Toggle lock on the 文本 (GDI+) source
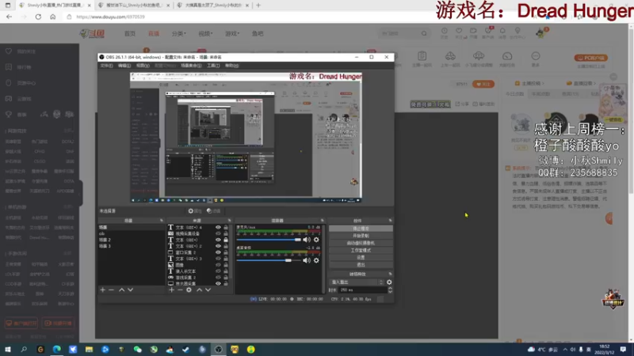 [x=226, y=240]
